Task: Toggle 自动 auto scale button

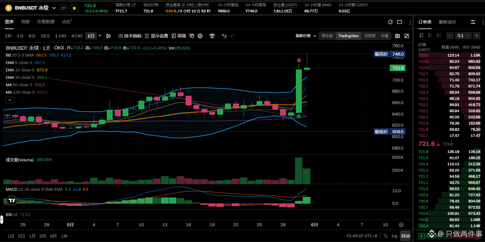Action: pos(405,236)
